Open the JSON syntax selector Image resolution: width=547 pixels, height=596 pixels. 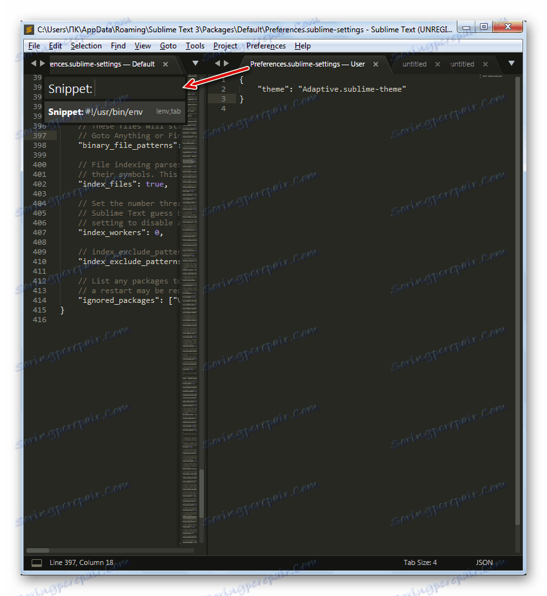coord(484,562)
